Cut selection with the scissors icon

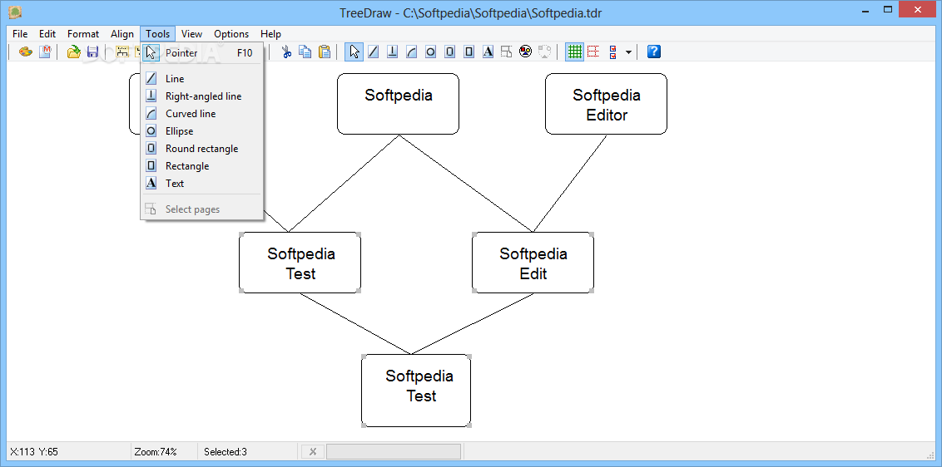tap(286, 52)
